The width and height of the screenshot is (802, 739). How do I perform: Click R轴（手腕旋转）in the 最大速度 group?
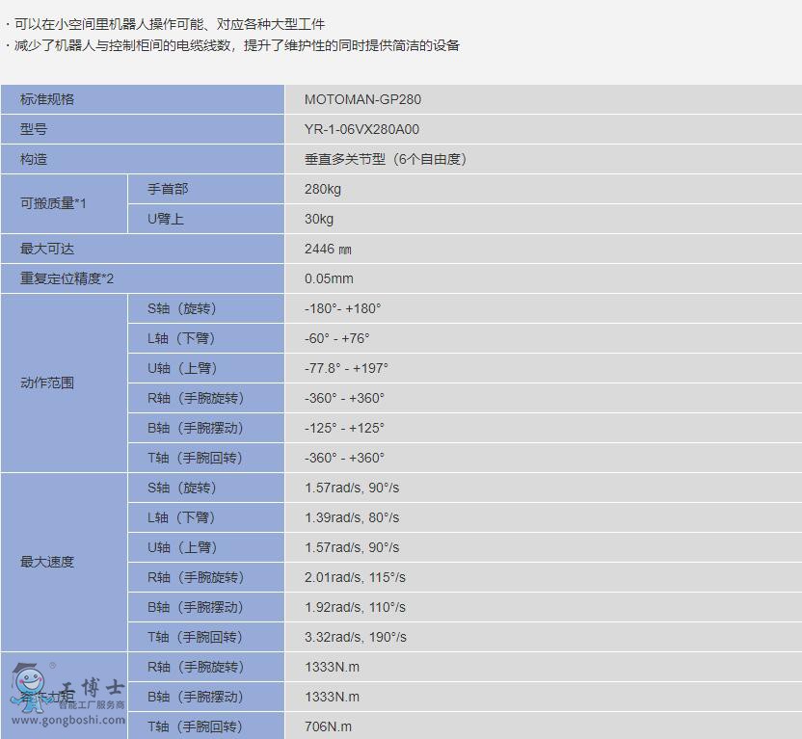tap(196, 577)
